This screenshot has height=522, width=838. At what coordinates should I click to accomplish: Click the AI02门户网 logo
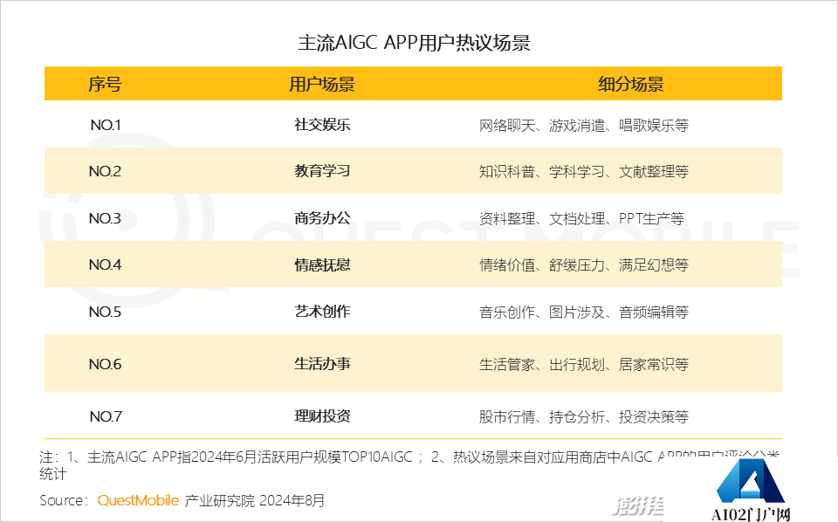point(751,490)
